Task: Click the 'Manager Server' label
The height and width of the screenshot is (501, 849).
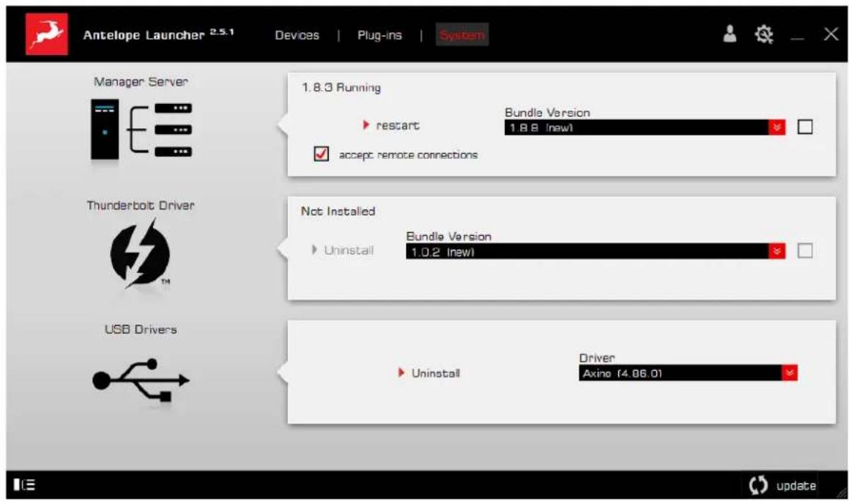Action: coord(141,82)
